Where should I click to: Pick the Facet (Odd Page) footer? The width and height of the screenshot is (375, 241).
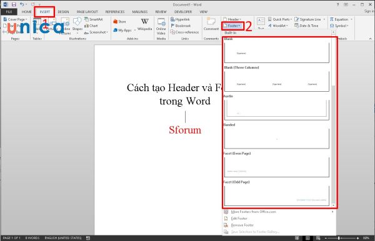276,195
